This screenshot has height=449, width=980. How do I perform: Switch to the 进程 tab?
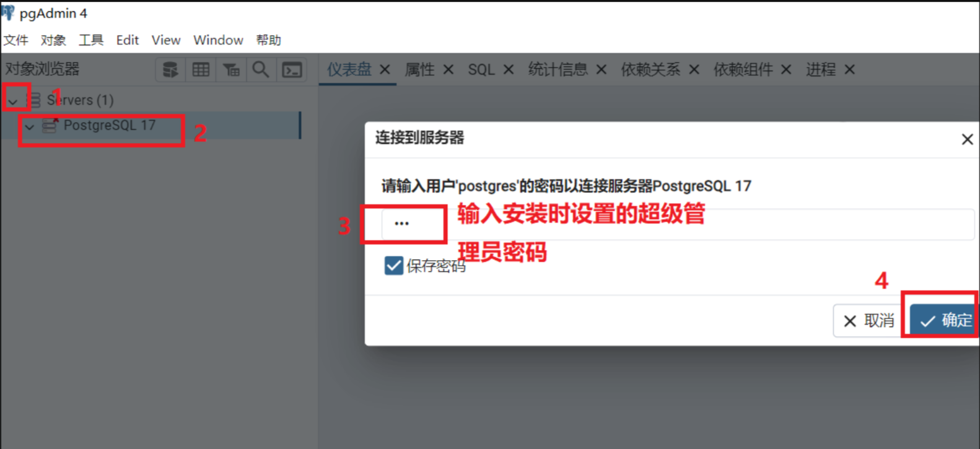pos(821,69)
